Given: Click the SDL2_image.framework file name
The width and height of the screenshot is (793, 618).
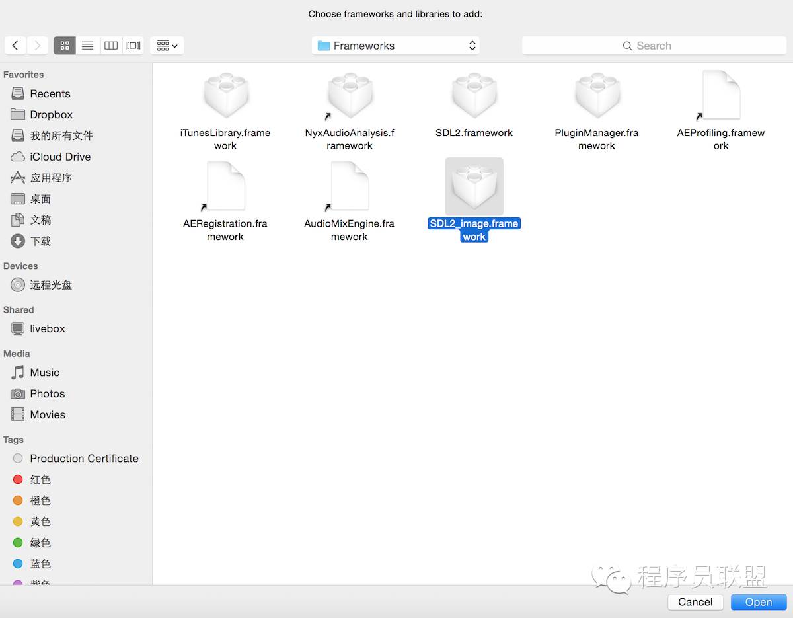Looking at the screenshot, I should point(474,230).
